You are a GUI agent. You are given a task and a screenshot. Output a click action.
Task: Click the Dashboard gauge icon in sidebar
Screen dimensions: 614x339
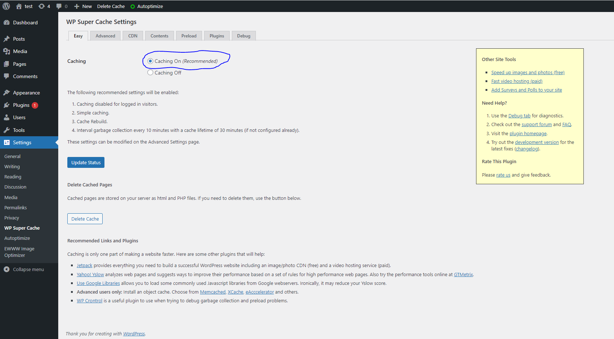tap(7, 23)
